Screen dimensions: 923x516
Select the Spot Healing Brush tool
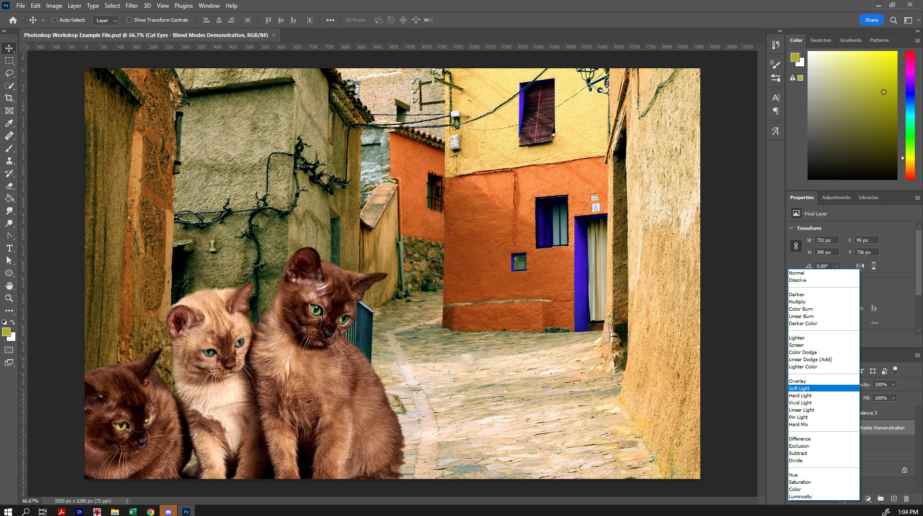click(9, 136)
